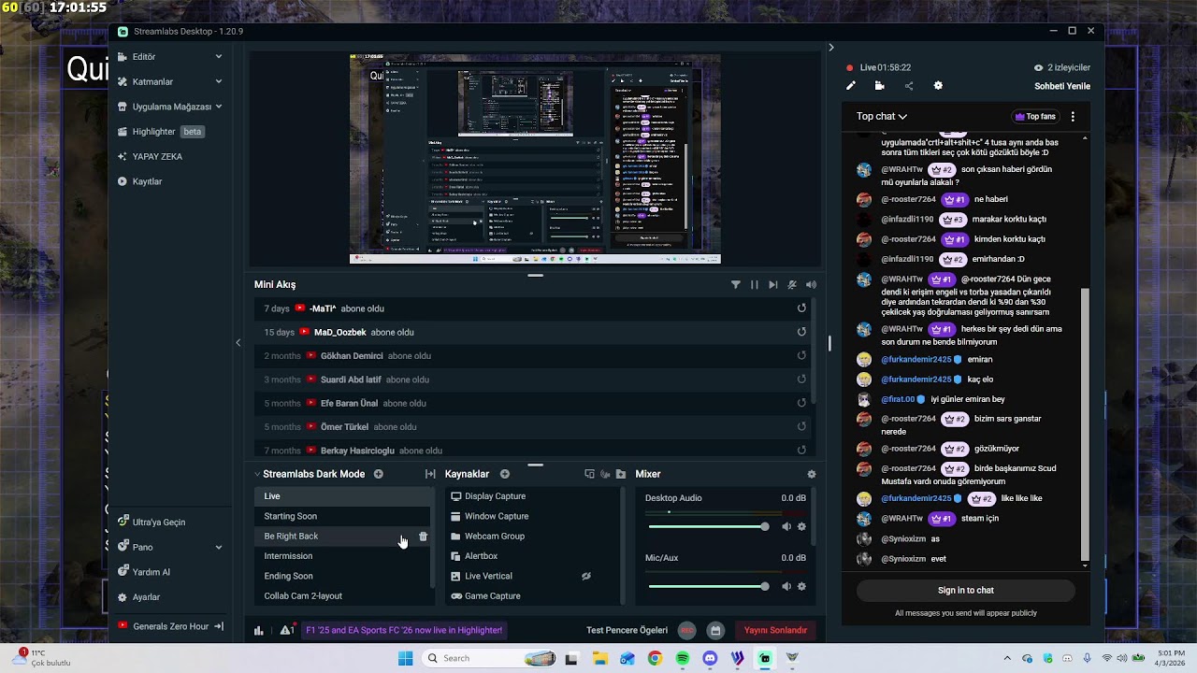
Task: Toggle recording with the REC button
Action: (687, 630)
